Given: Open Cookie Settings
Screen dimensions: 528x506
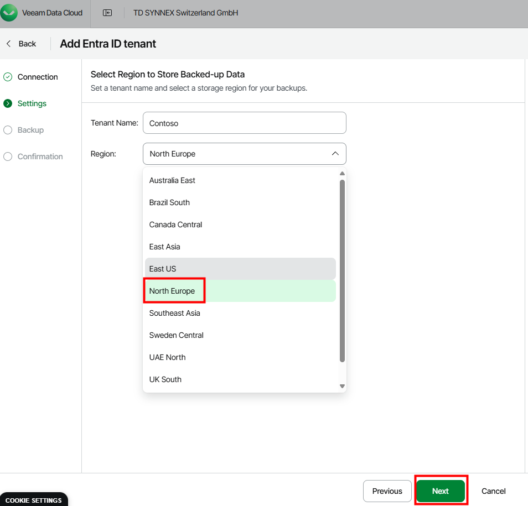Looking at the screenshot, I should [x=34, y=500].
